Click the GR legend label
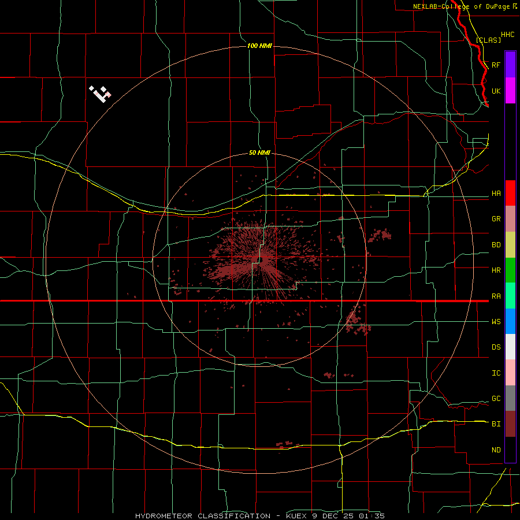Viewport: 520px width, 520px height. [496, 219]
